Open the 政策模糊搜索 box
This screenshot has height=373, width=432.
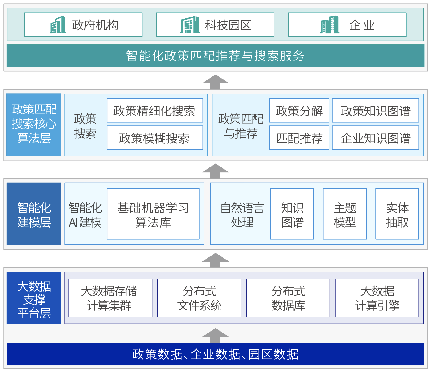click(155, 138)
